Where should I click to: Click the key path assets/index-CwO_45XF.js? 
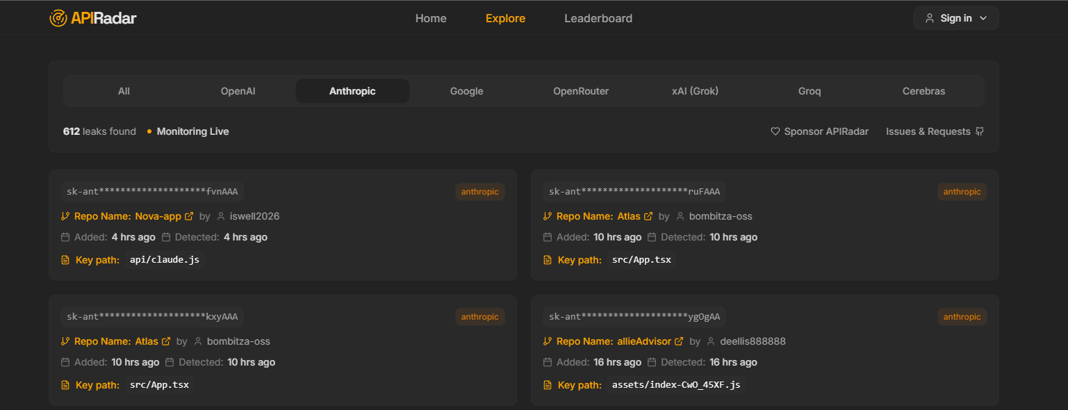(677, 385)
